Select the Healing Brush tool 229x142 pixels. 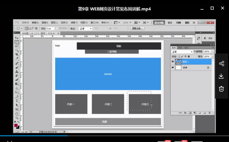tap(17, 63)
